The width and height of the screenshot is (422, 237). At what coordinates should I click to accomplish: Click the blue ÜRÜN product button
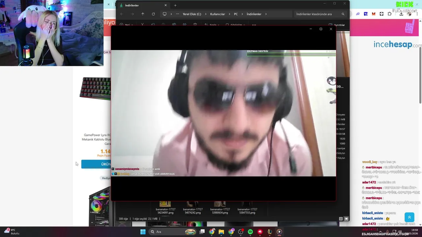point(96,164)
